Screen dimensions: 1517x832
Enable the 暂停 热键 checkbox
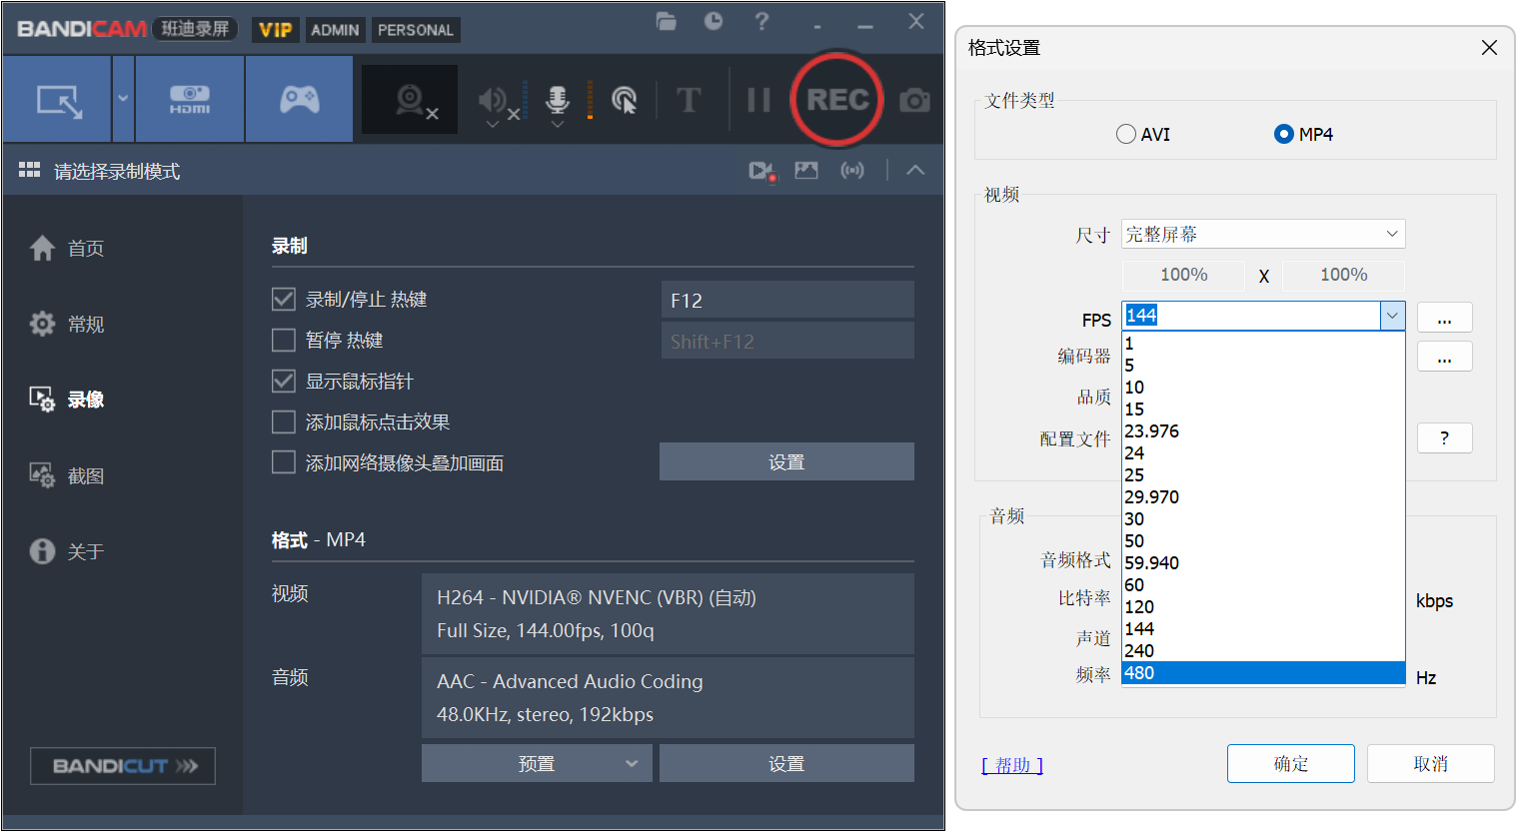[284, 340]
